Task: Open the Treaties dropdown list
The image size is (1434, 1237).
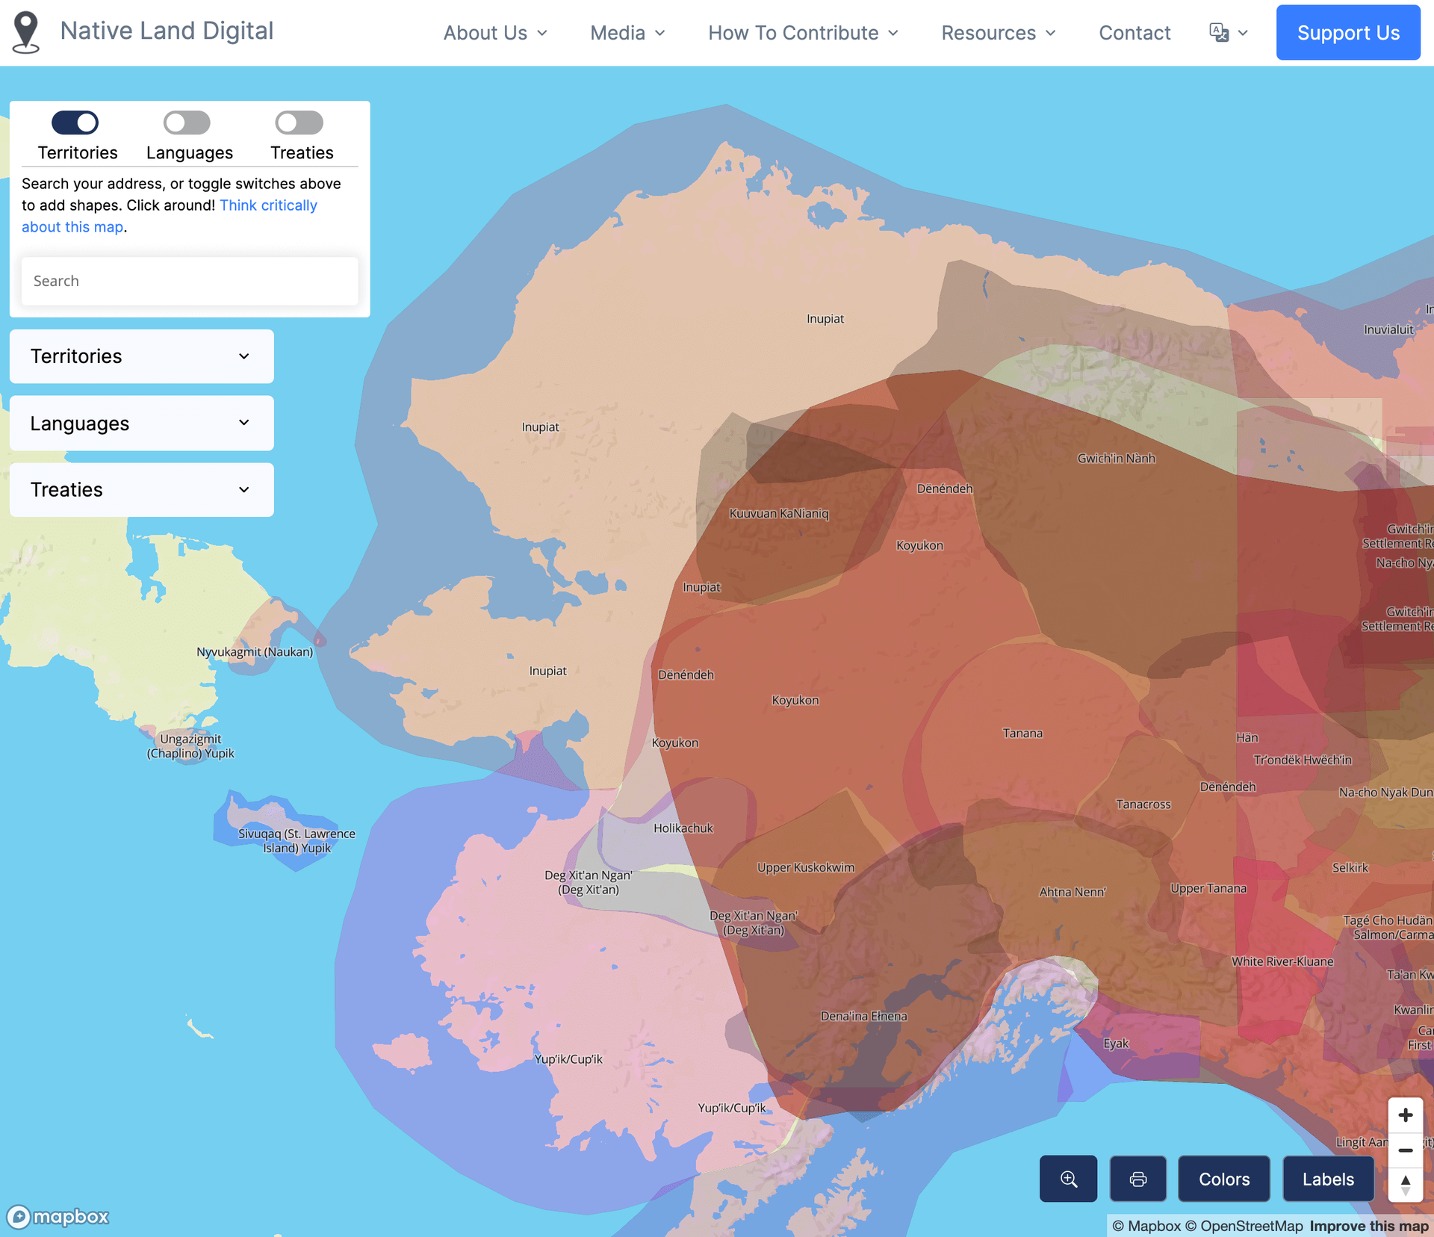Action: coord(141,490)
